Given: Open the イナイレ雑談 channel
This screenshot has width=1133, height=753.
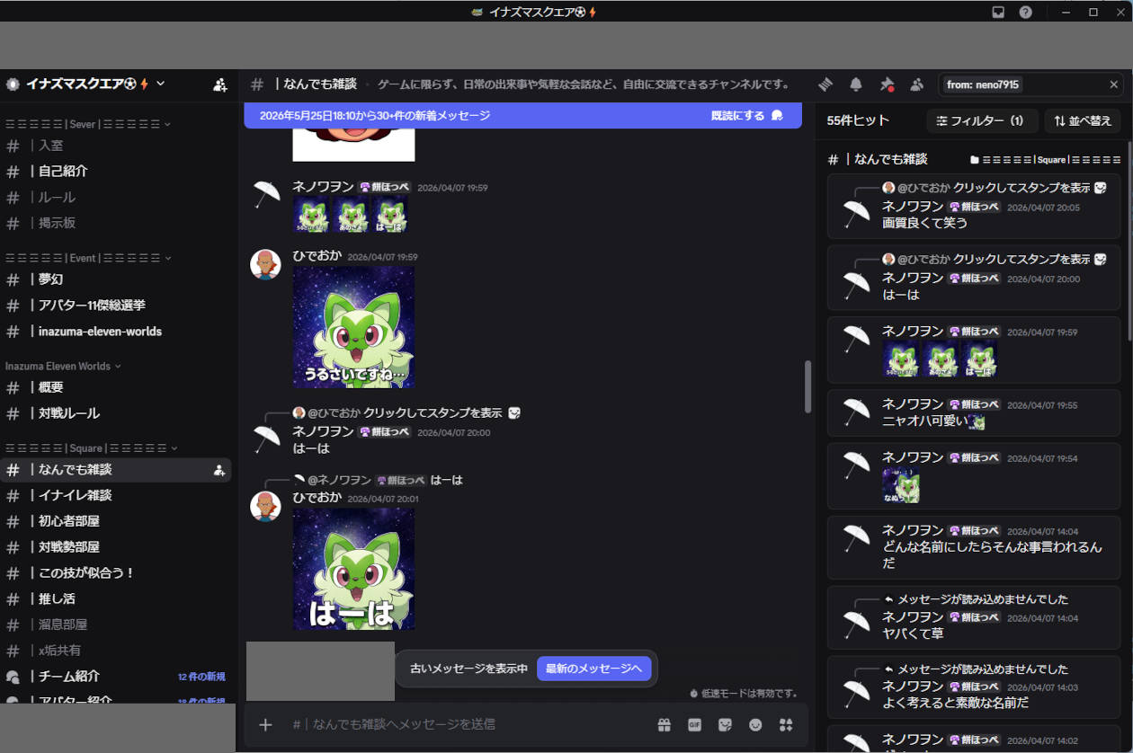Looking at the screenshot, I should [x=116, y=495].
